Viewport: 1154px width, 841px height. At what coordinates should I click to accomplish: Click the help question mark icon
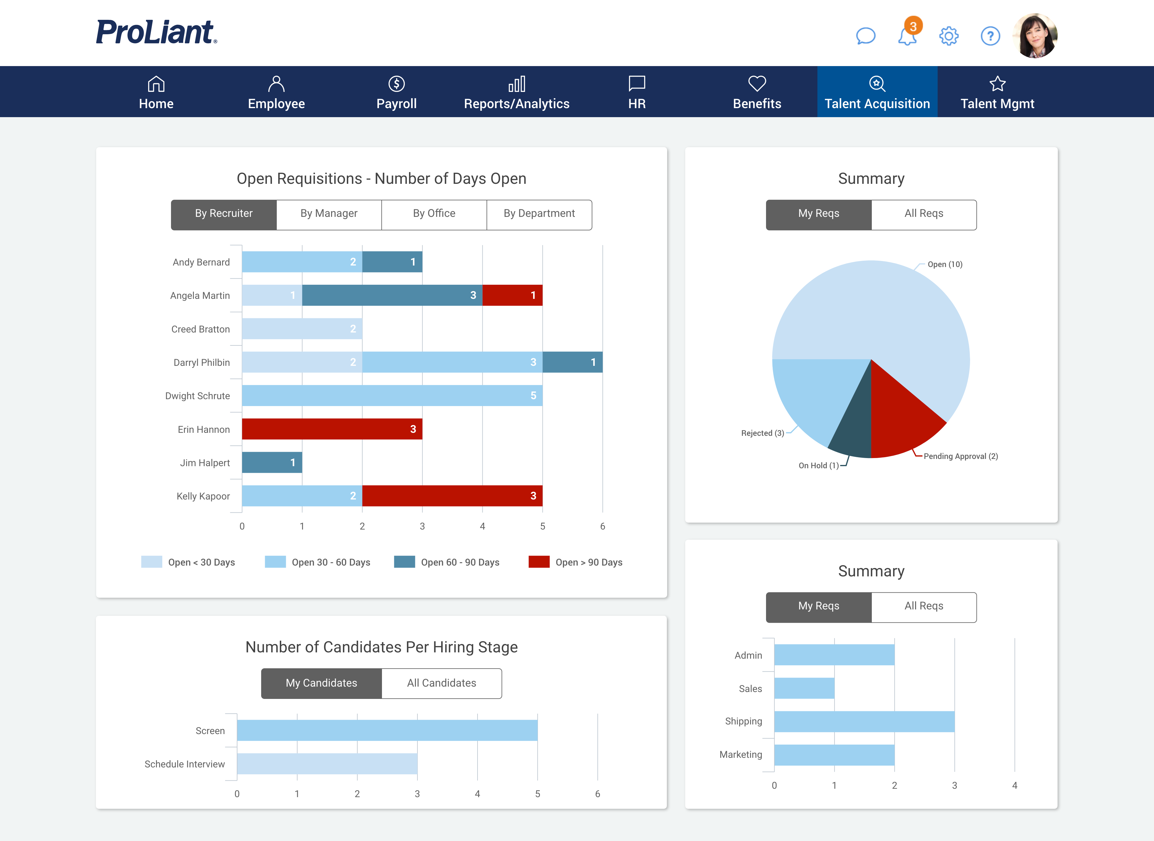coord(990,36)
